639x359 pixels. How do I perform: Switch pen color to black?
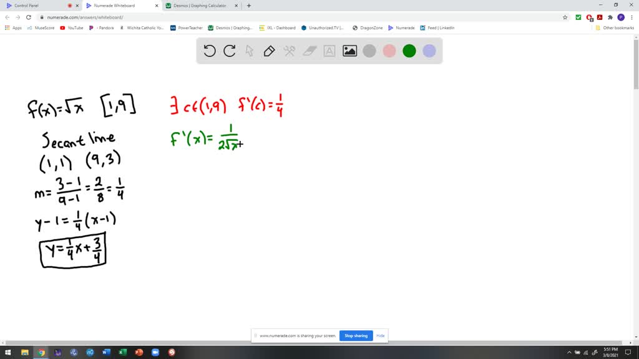tap(369, 51)
